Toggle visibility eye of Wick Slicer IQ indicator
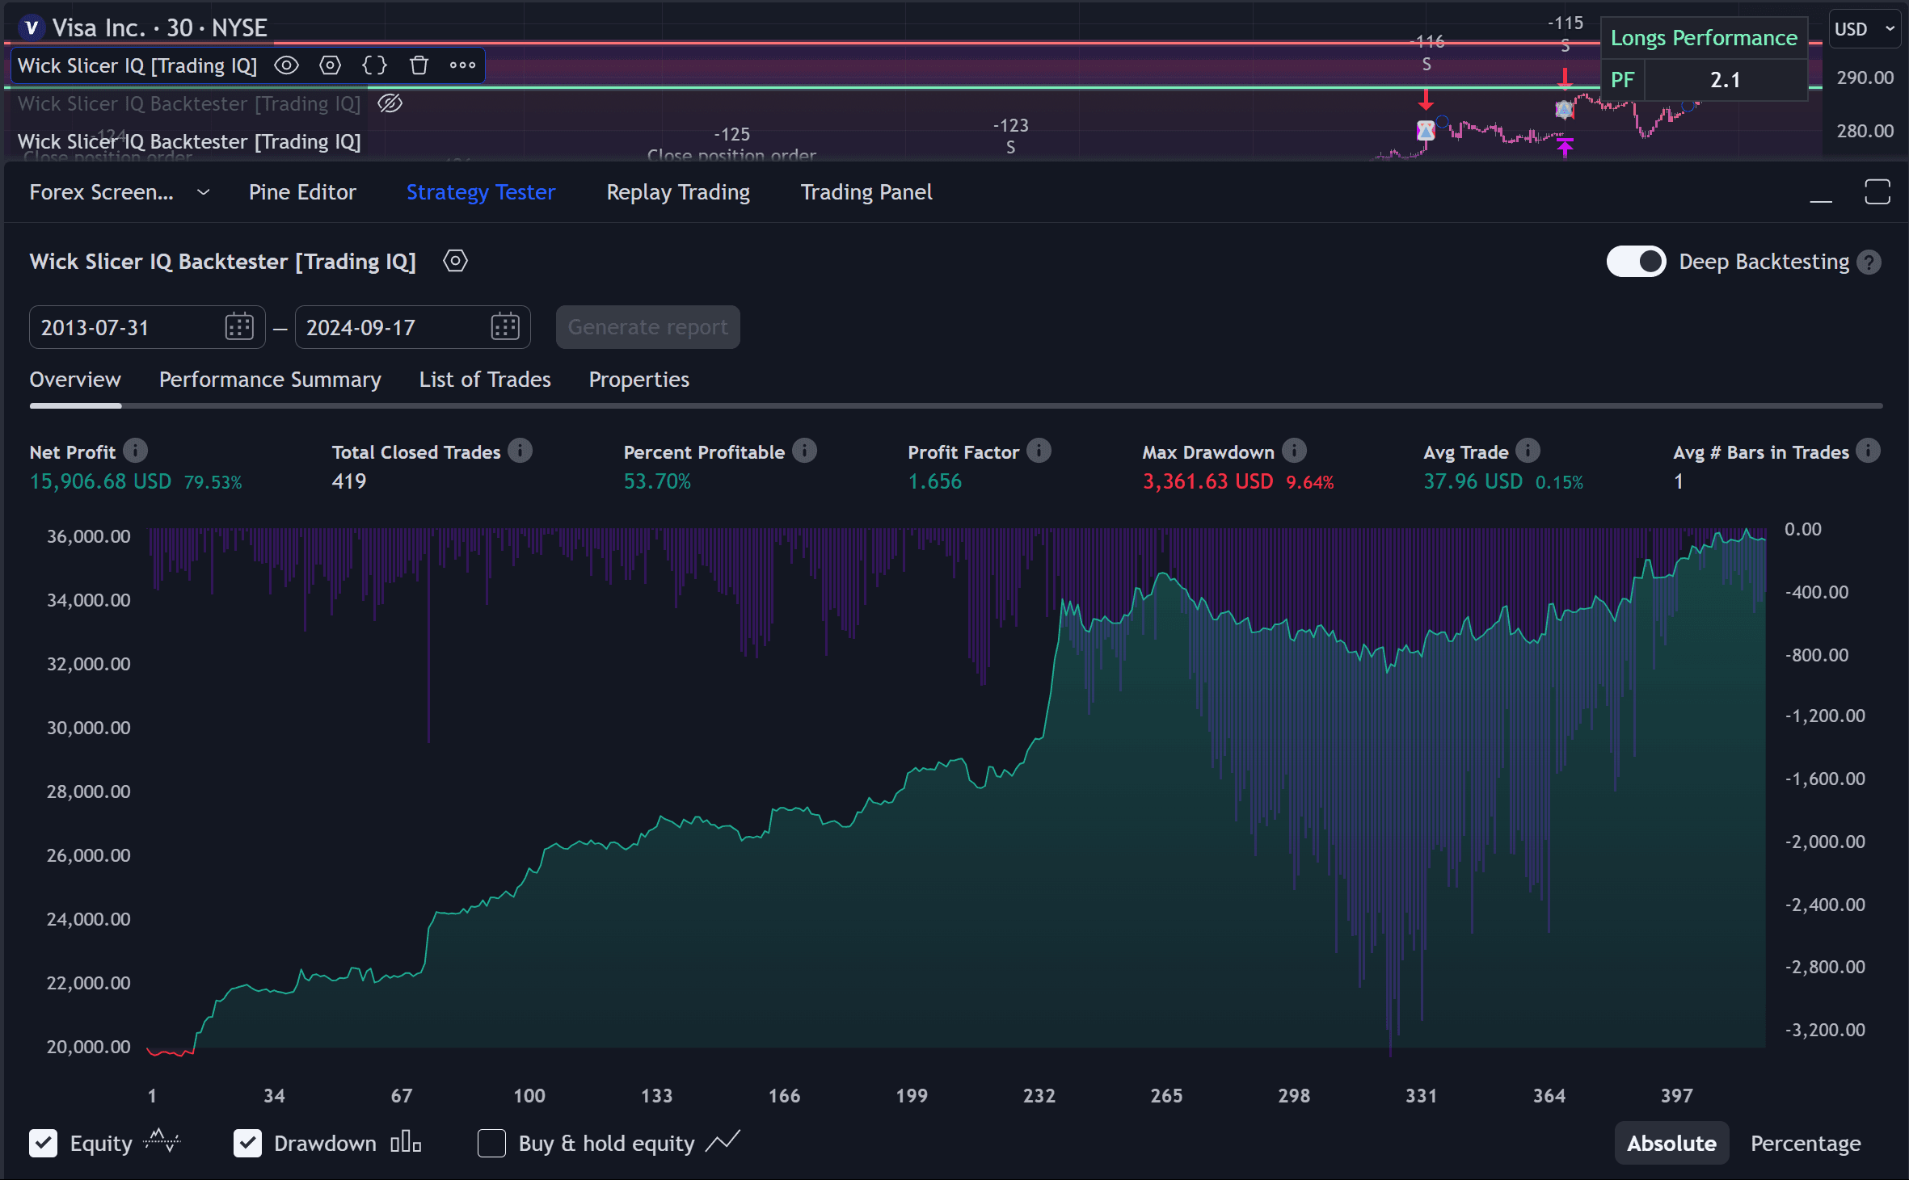The height and width of the screenshot is (1180, 1909). click(286, 65)
